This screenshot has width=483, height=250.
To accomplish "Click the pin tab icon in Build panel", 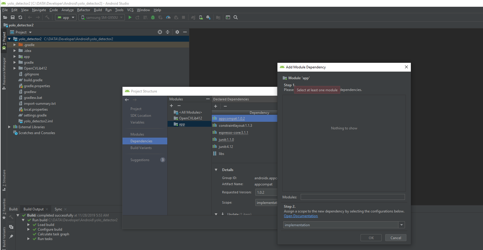I will (11, 236).
